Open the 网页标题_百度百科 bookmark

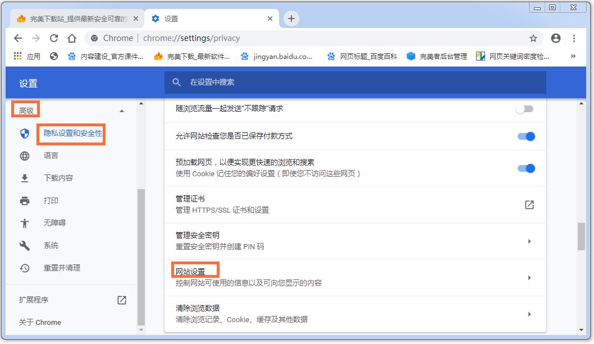coord(362,57)
